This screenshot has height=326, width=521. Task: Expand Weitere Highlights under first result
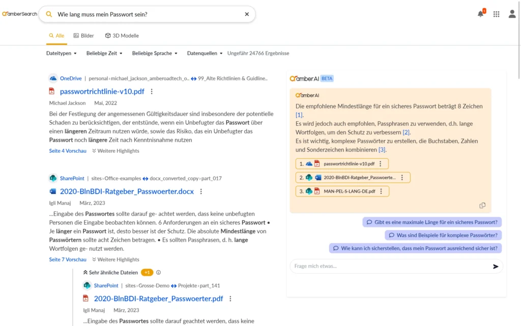115,151
